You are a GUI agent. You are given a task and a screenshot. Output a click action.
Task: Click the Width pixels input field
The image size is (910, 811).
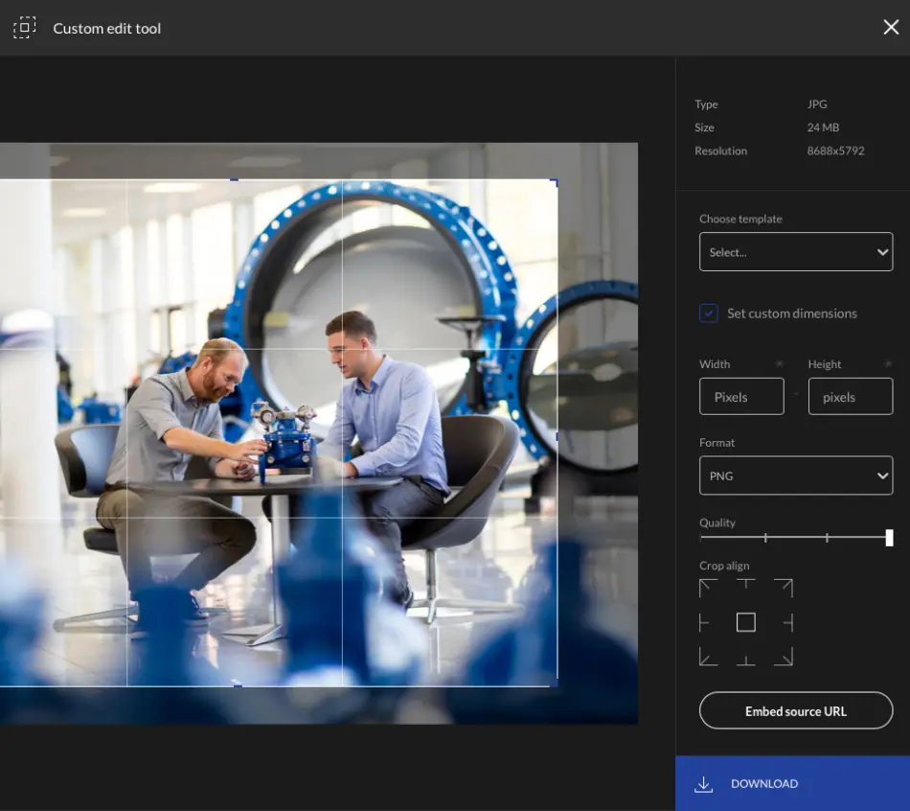click(741, 396)
